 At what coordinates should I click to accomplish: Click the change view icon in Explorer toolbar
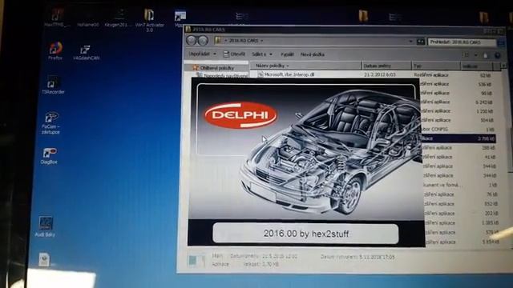pyautogui.click(x=467, y=55)
